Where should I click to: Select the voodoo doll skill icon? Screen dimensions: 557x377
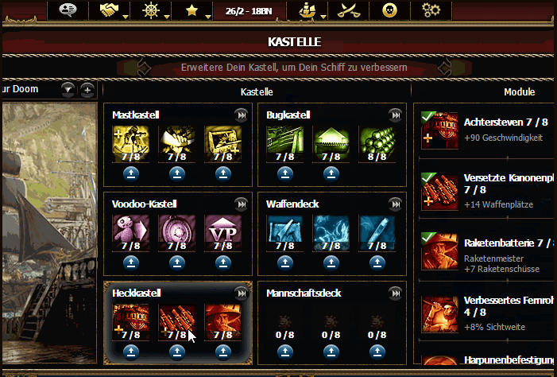[130, 233]
